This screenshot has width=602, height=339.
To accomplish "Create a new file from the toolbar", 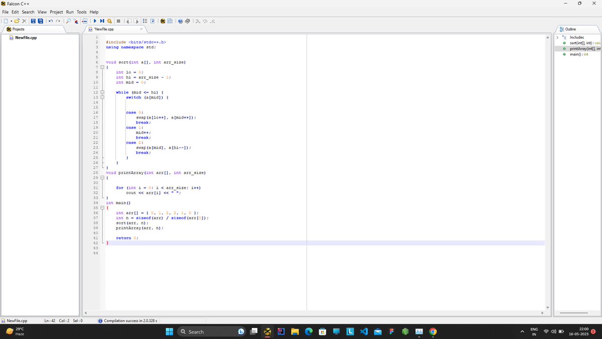I will point(6,21).
